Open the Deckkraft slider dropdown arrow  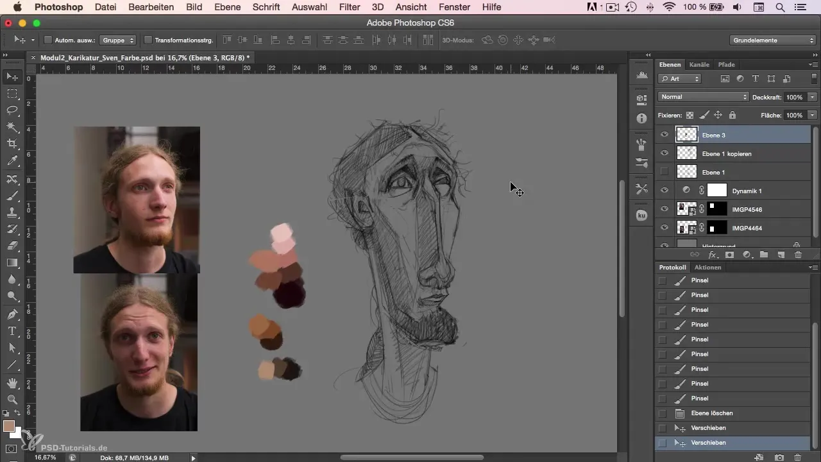point(812,97)
